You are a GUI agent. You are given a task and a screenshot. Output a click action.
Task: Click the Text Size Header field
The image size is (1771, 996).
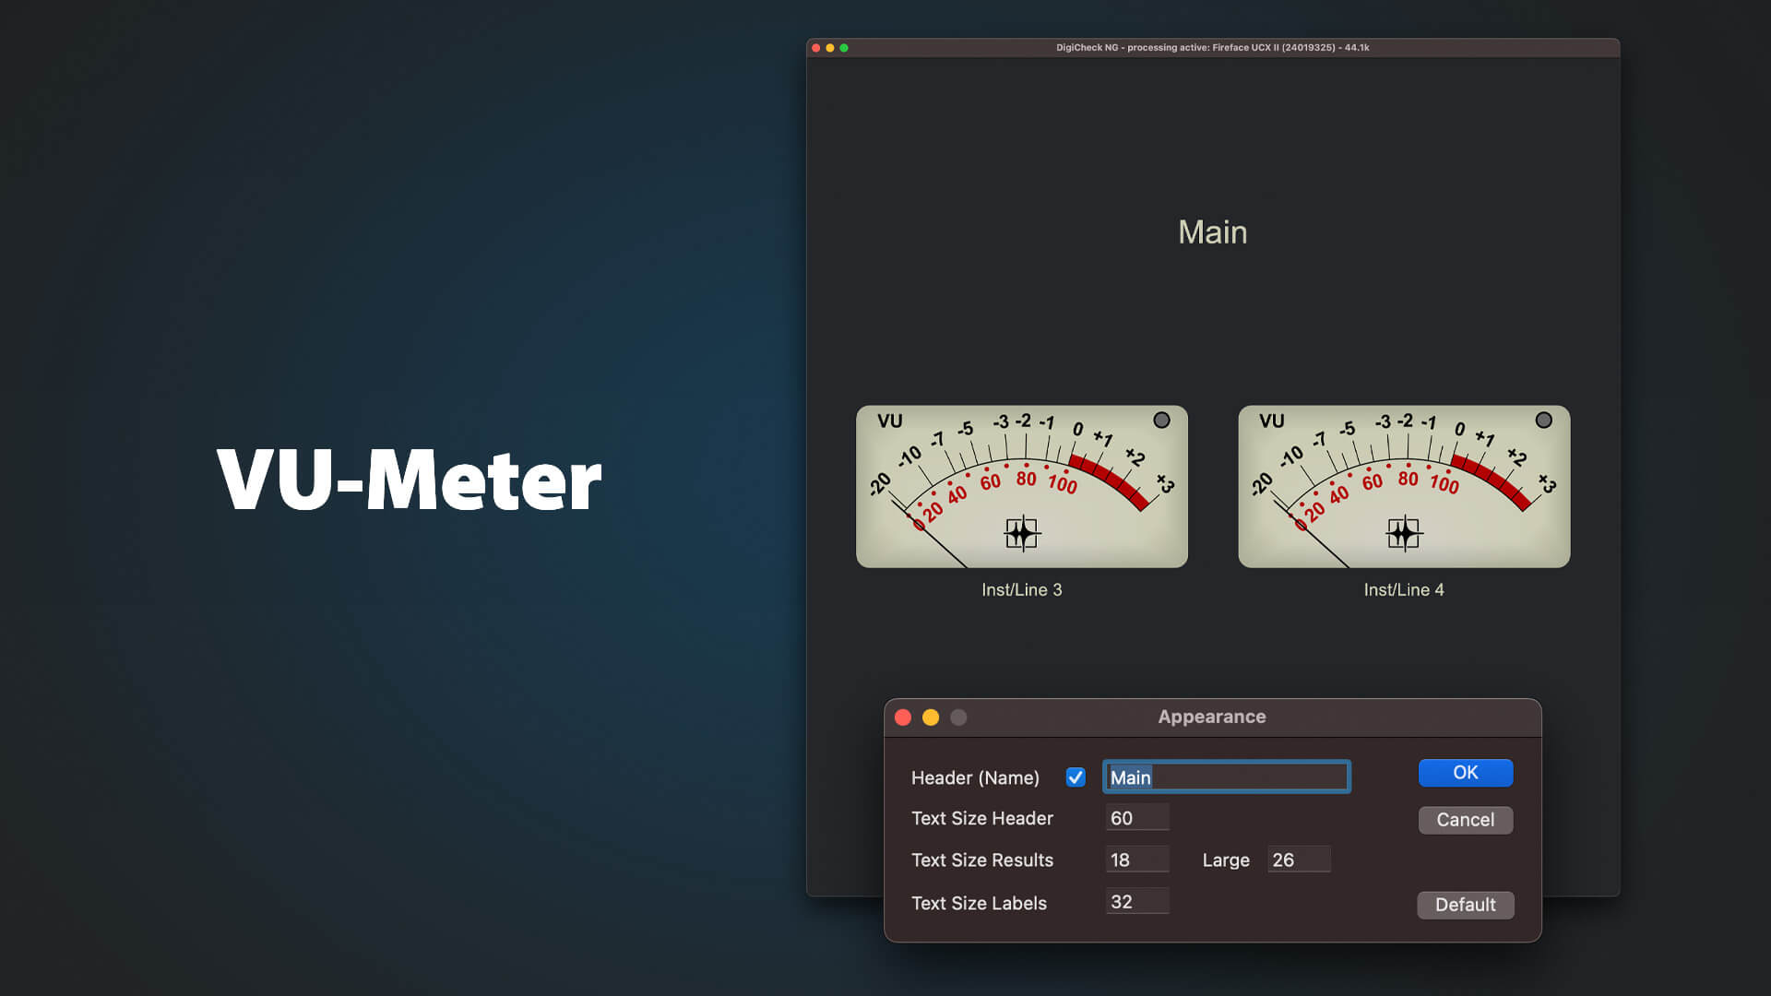(x=1137, y=818)
